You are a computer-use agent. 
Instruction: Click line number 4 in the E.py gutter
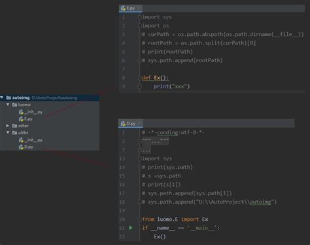click(124, 43)
